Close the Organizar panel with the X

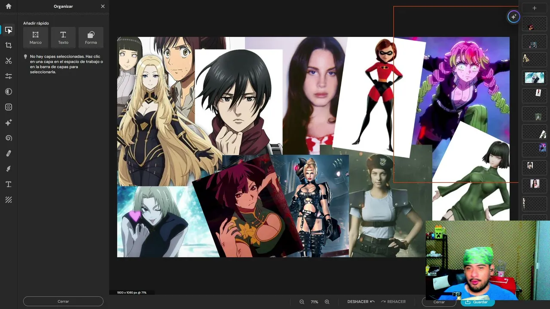tap(103, 6)
